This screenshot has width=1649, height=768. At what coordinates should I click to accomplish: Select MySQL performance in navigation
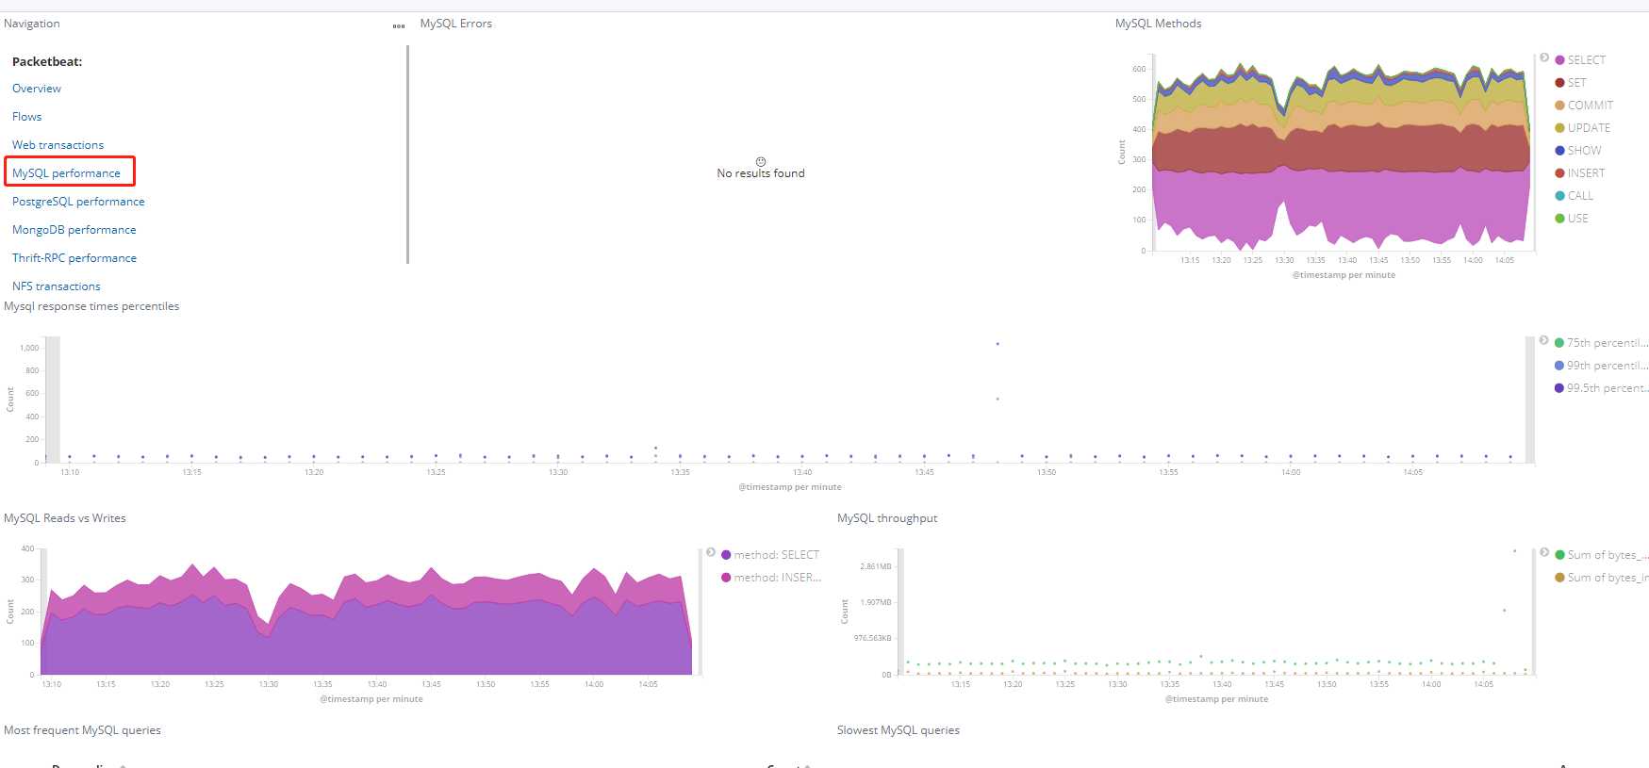coord(67,173)
